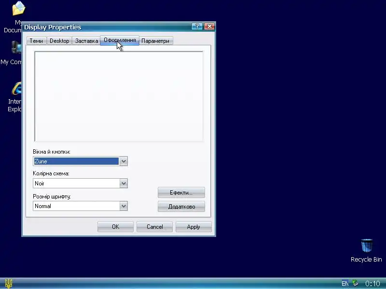This screenshot has height=289, width=386.
Task: Click the trident Start button
Action: [9, 284]
